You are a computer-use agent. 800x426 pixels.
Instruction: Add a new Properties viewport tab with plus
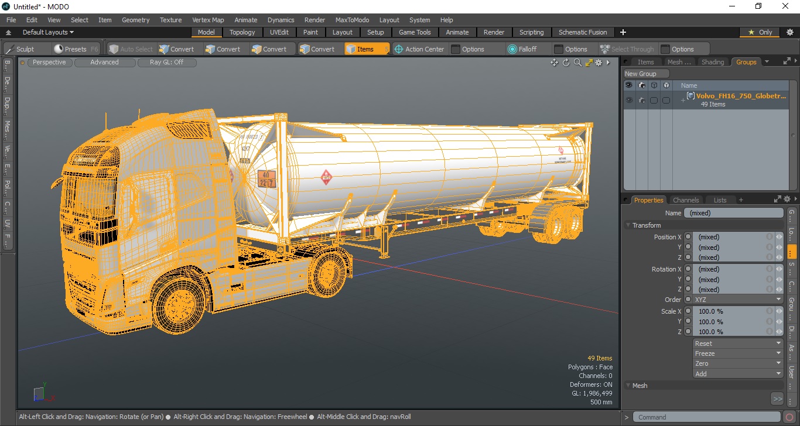point(741,200)
